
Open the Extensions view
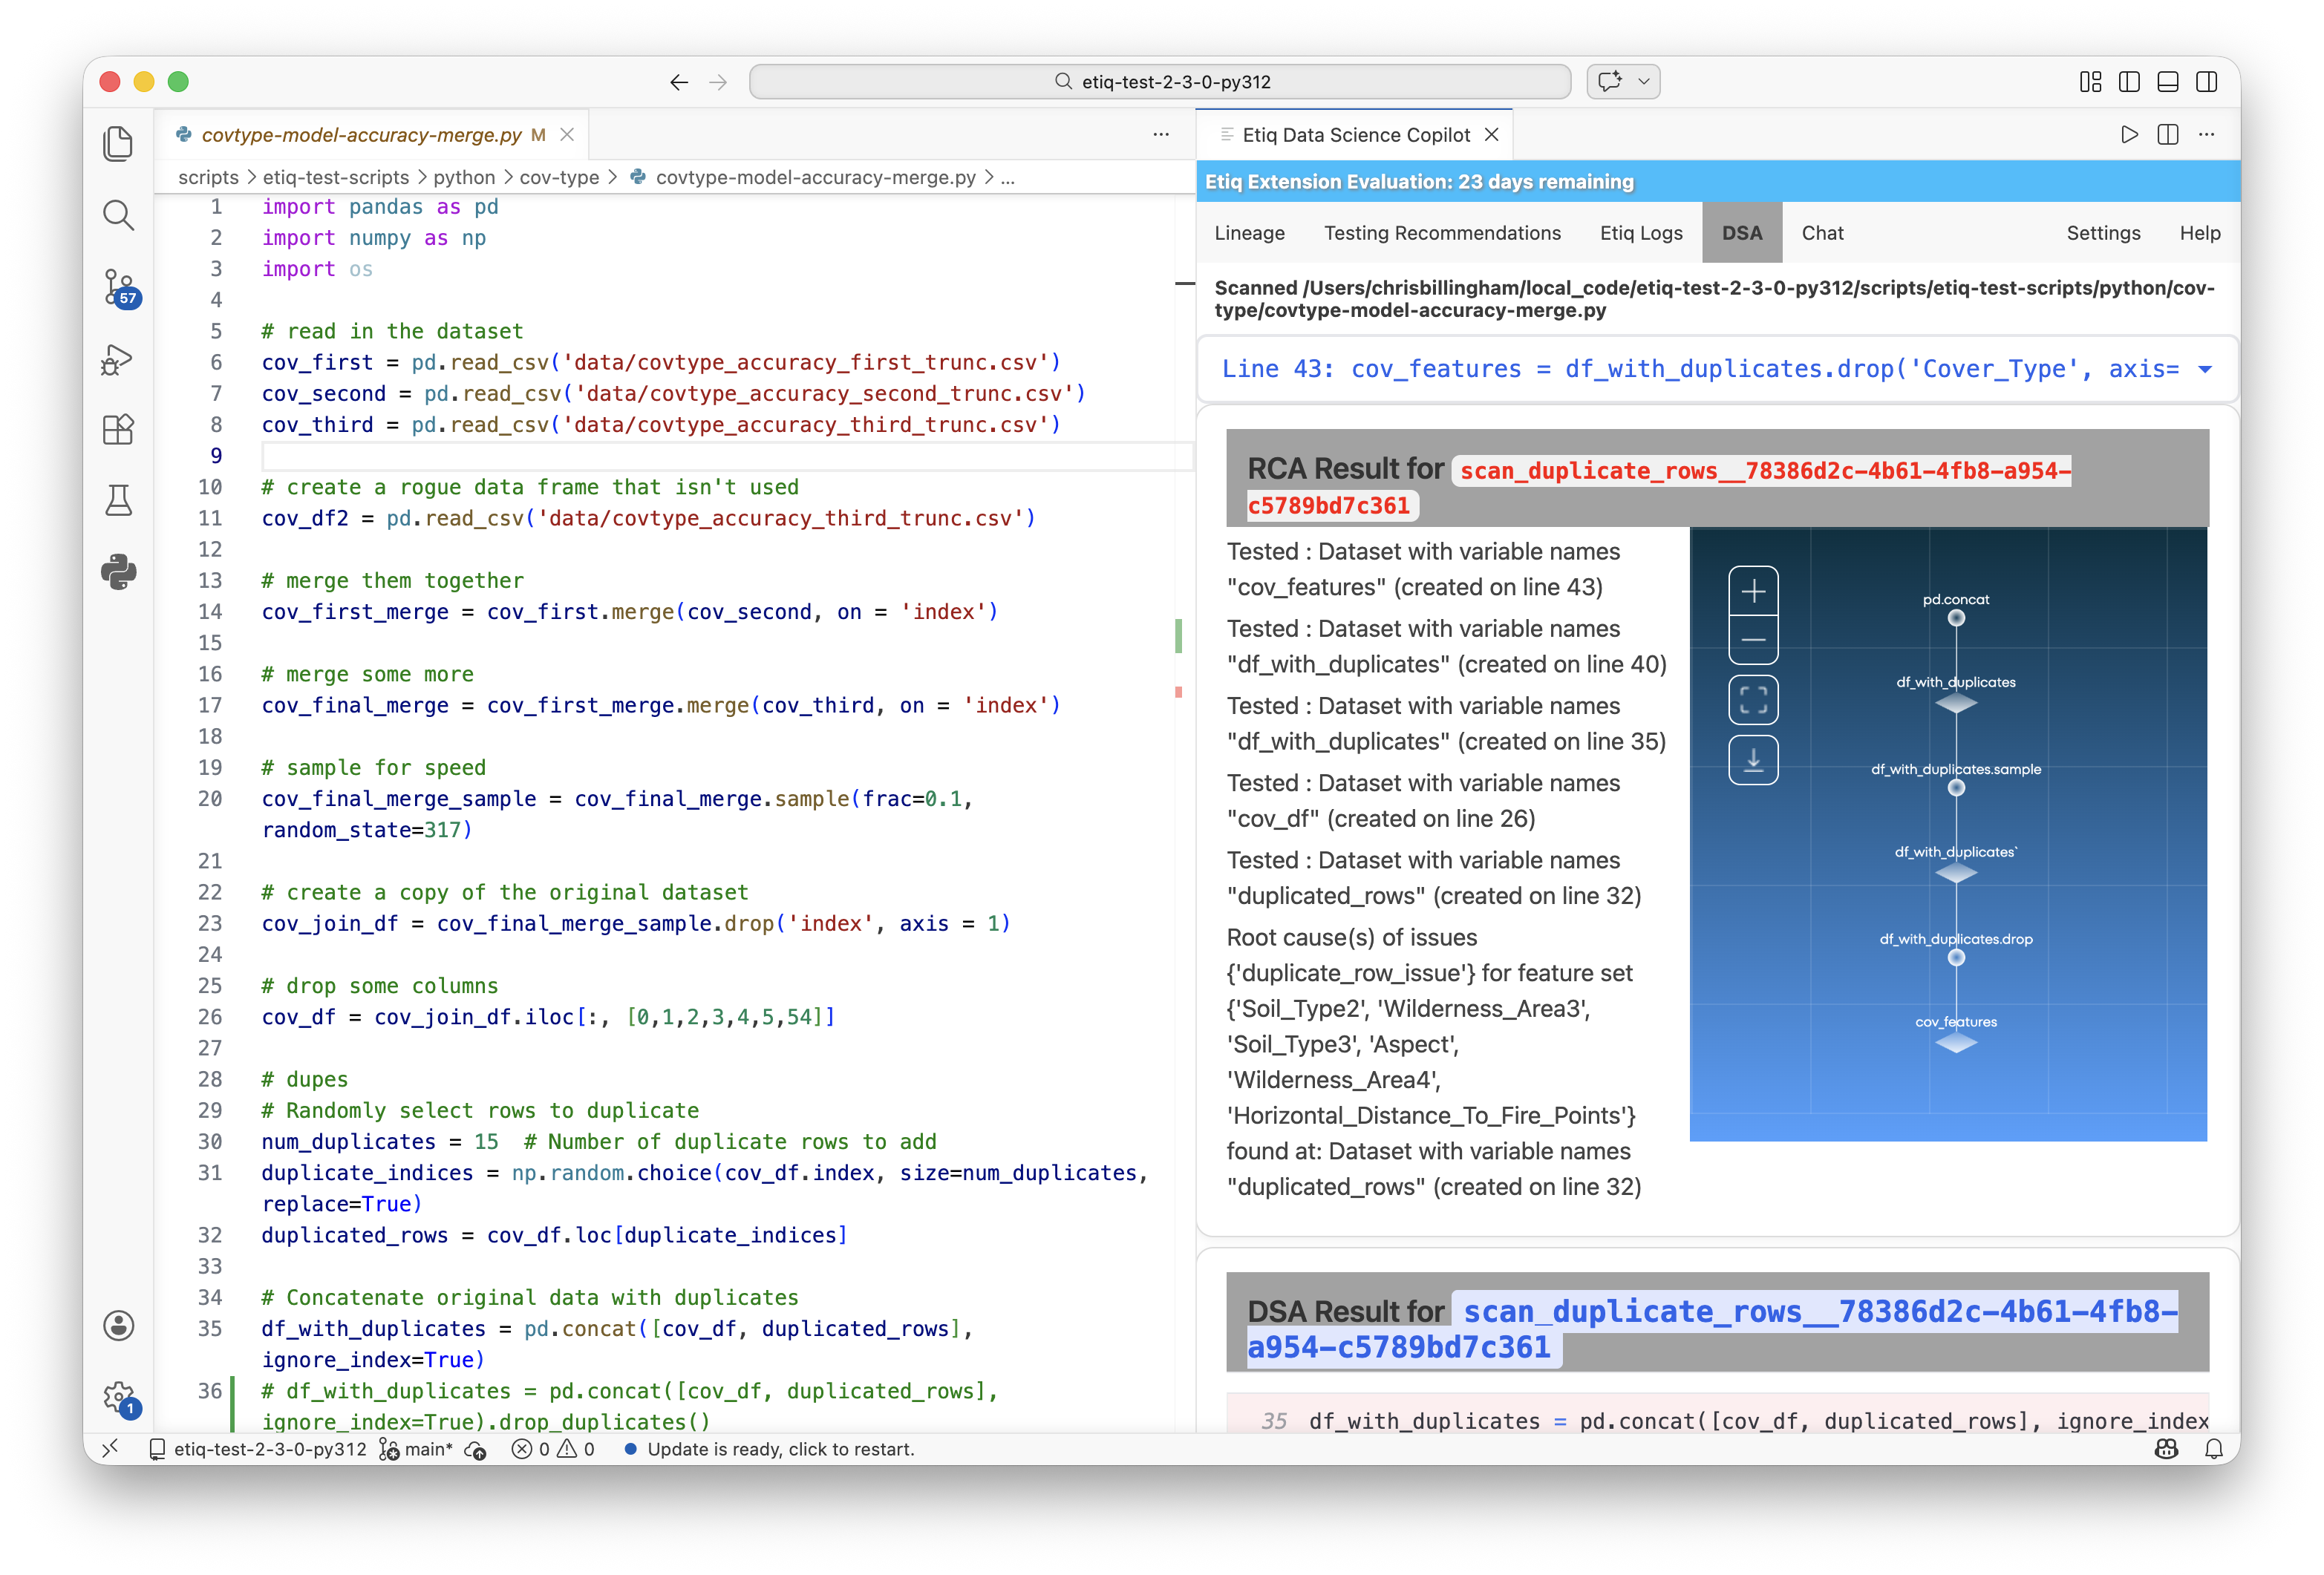(118, 430)
